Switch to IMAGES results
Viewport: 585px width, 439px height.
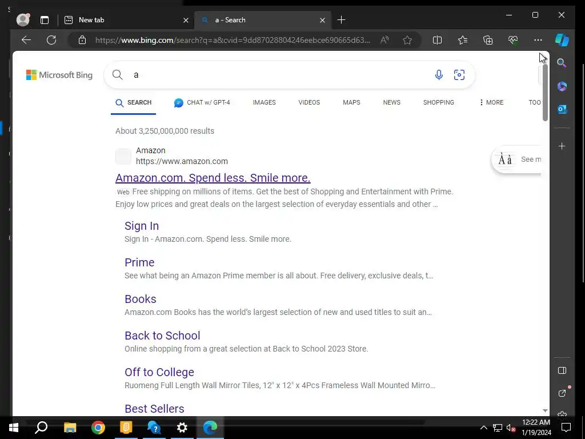[x=264, y=103]
